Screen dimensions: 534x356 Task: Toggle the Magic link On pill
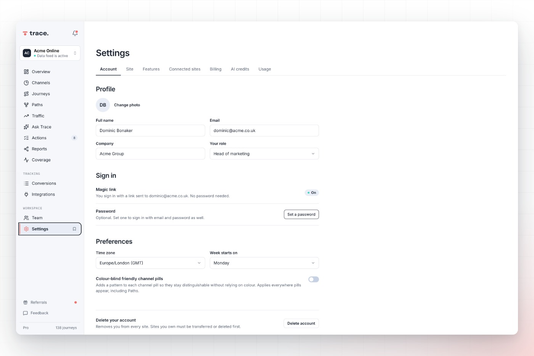[312, 193]
